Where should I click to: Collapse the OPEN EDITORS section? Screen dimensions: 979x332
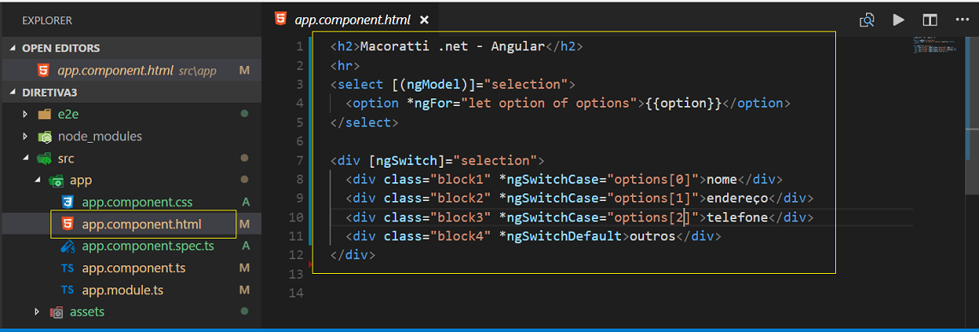(x=13, y=49)
